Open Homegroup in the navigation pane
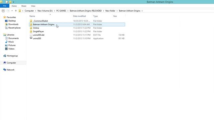The width and height of the screenshot is (214, 120). pos(12,56)
